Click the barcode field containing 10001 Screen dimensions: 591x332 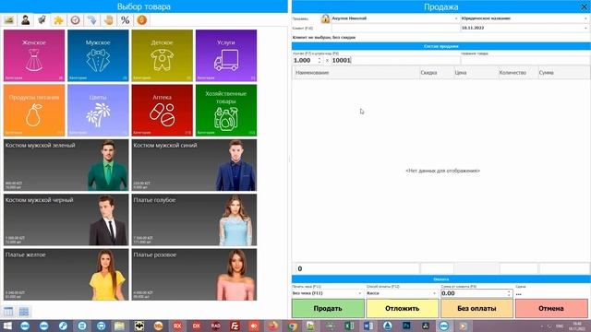(x=395, y=60)
